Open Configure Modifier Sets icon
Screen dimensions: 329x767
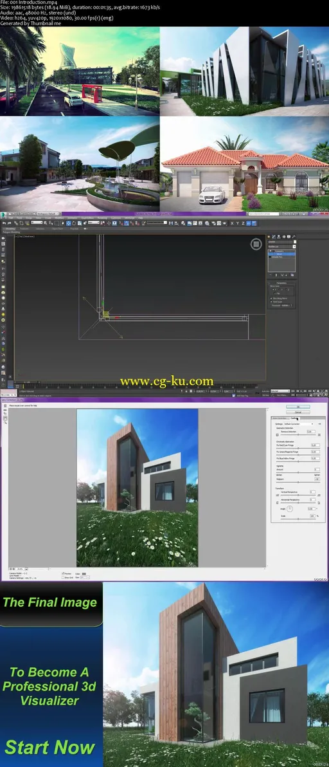[292, 275]
